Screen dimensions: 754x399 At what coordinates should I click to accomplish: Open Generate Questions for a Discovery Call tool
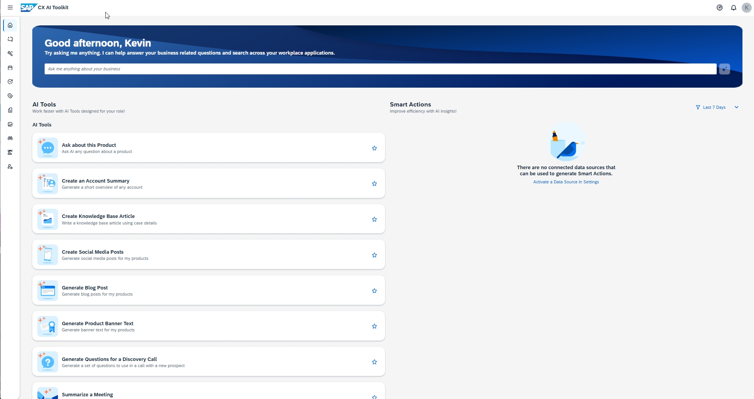(x=209, y=362)
